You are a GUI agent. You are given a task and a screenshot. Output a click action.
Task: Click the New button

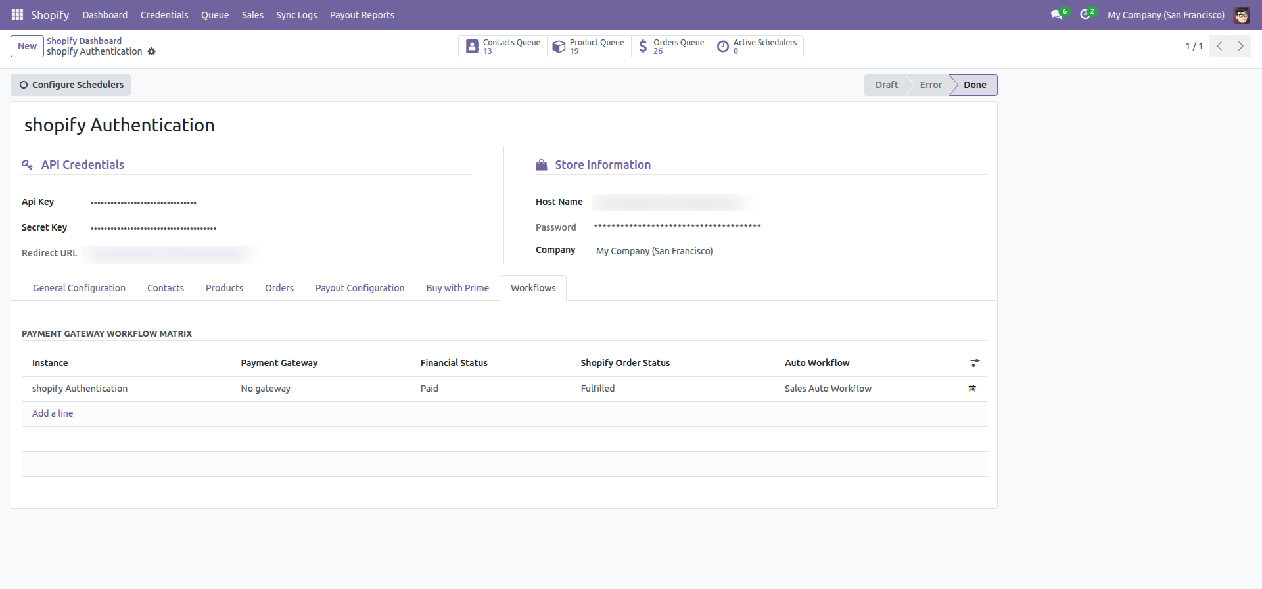(x=27, y=46)
